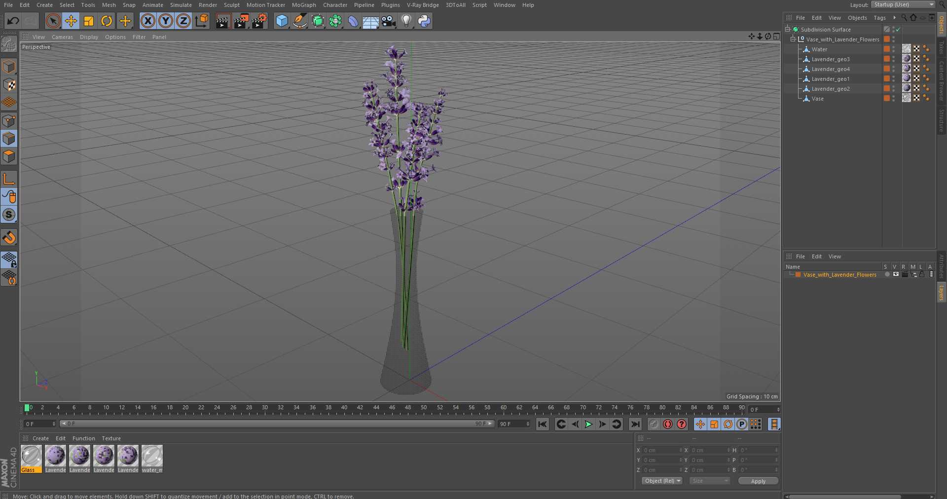Viewport: 947px width, 499px height.
Task: Switch to Points mode
Action: 9,120
